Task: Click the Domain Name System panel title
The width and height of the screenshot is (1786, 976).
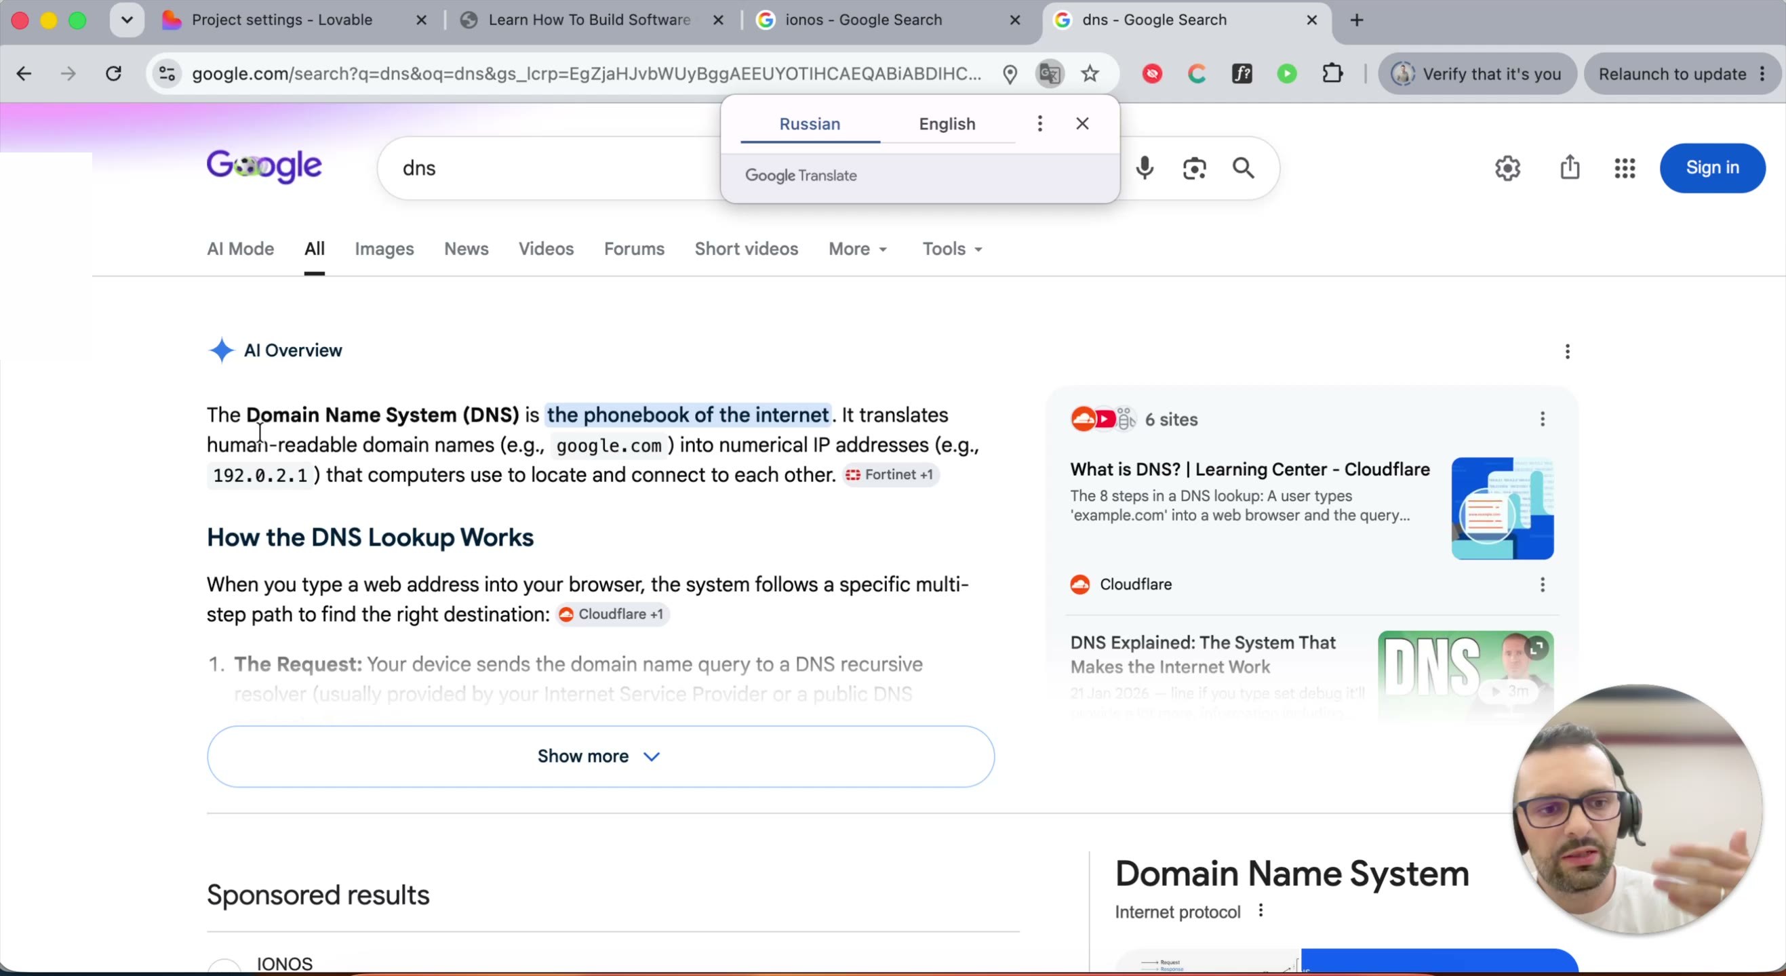Action: (x=1292, y=874)
